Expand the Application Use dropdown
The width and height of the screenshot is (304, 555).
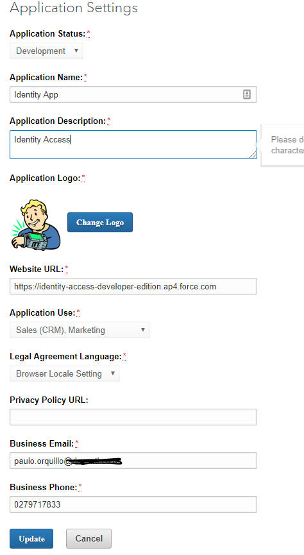80,330
